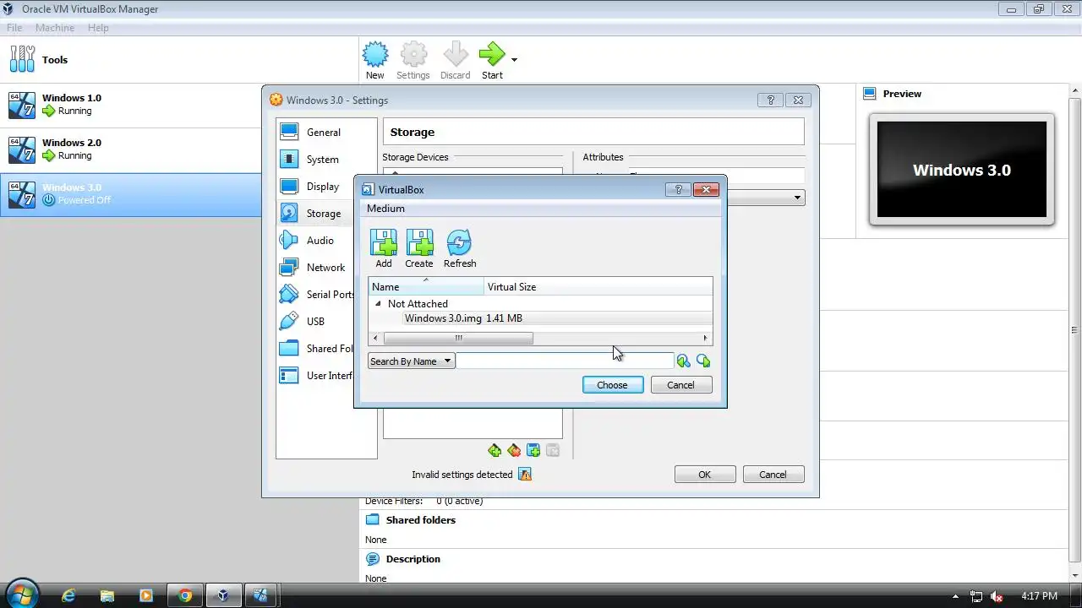Open the Attributes dropdown arrow behind dialog
This screenshot has width=1082, height=608.
pyautogui.click(x=797, y=198)
